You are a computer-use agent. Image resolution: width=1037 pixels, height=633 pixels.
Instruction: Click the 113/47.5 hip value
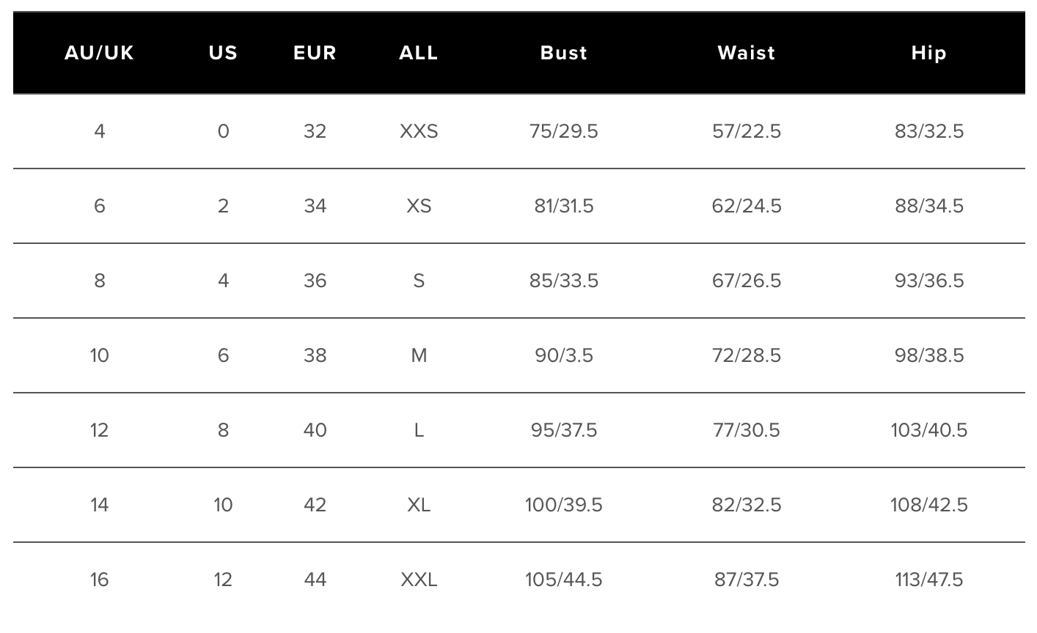pos(929,580)
